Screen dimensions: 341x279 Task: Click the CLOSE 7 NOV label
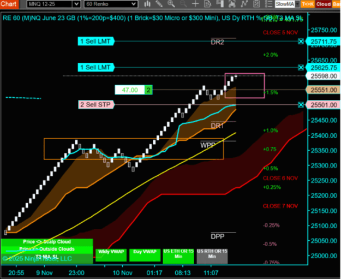280,206
